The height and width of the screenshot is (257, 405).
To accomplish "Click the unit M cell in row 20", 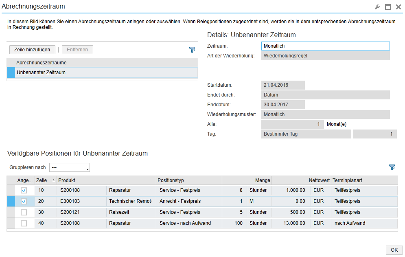I will tap(259, 201).
